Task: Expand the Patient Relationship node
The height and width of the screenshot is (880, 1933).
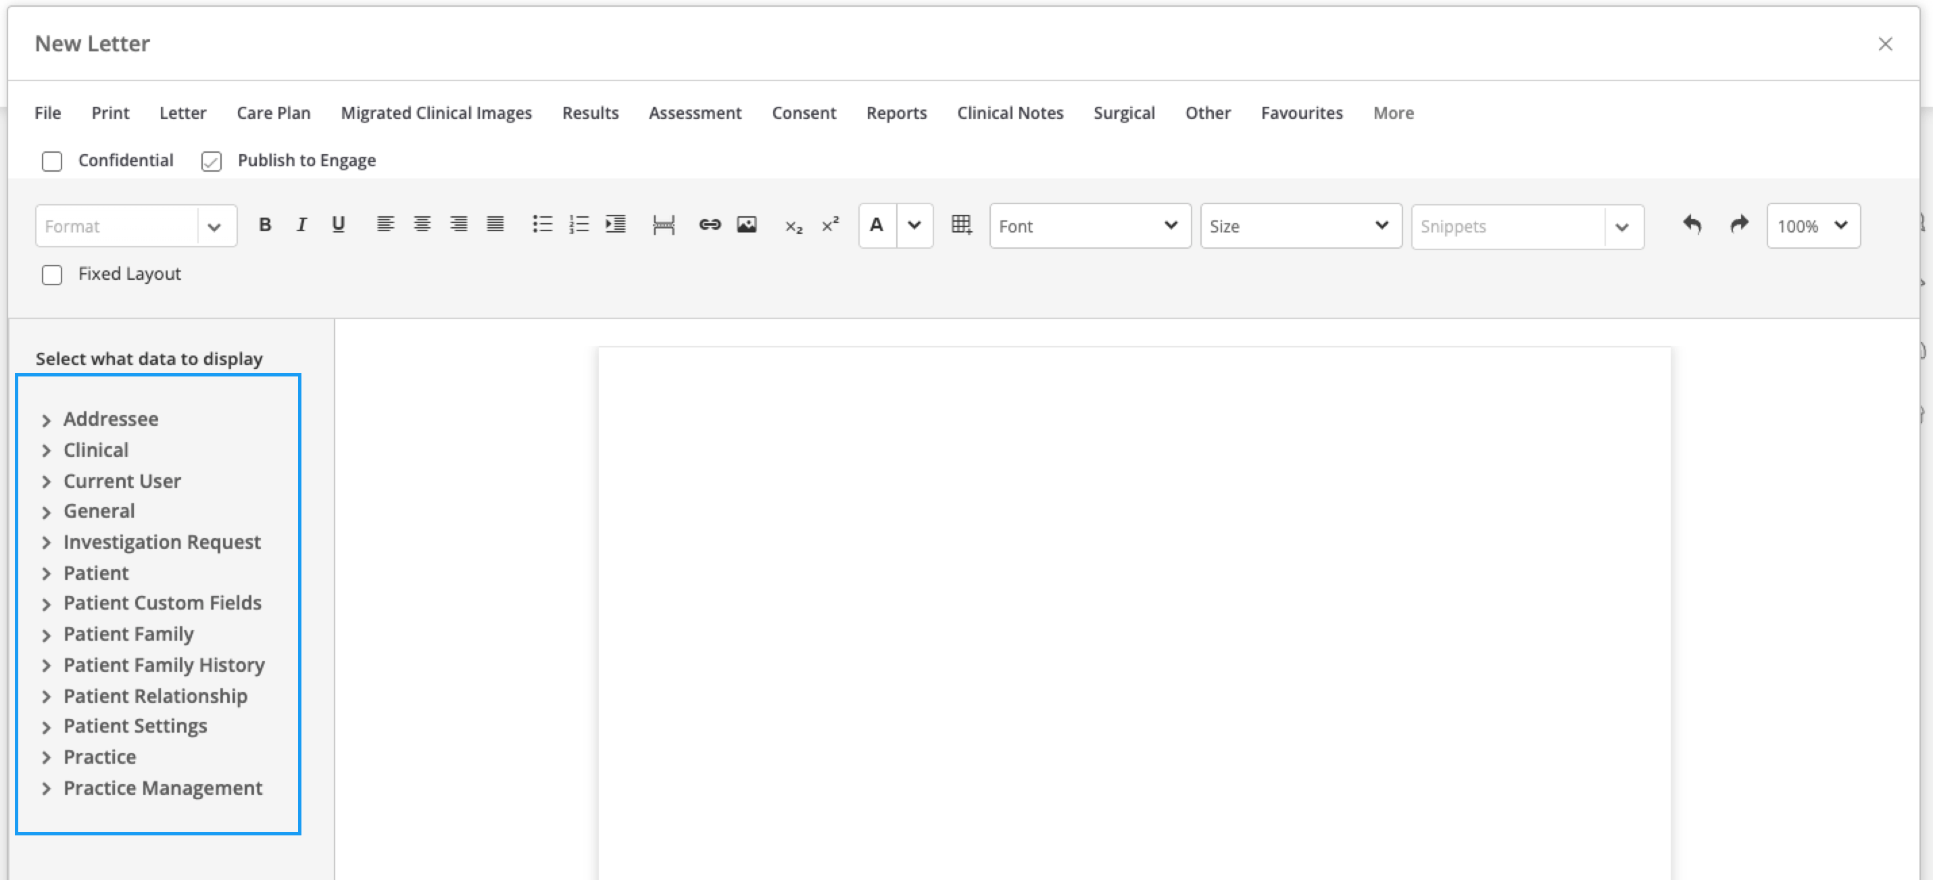Action: [x=47, y=697]
